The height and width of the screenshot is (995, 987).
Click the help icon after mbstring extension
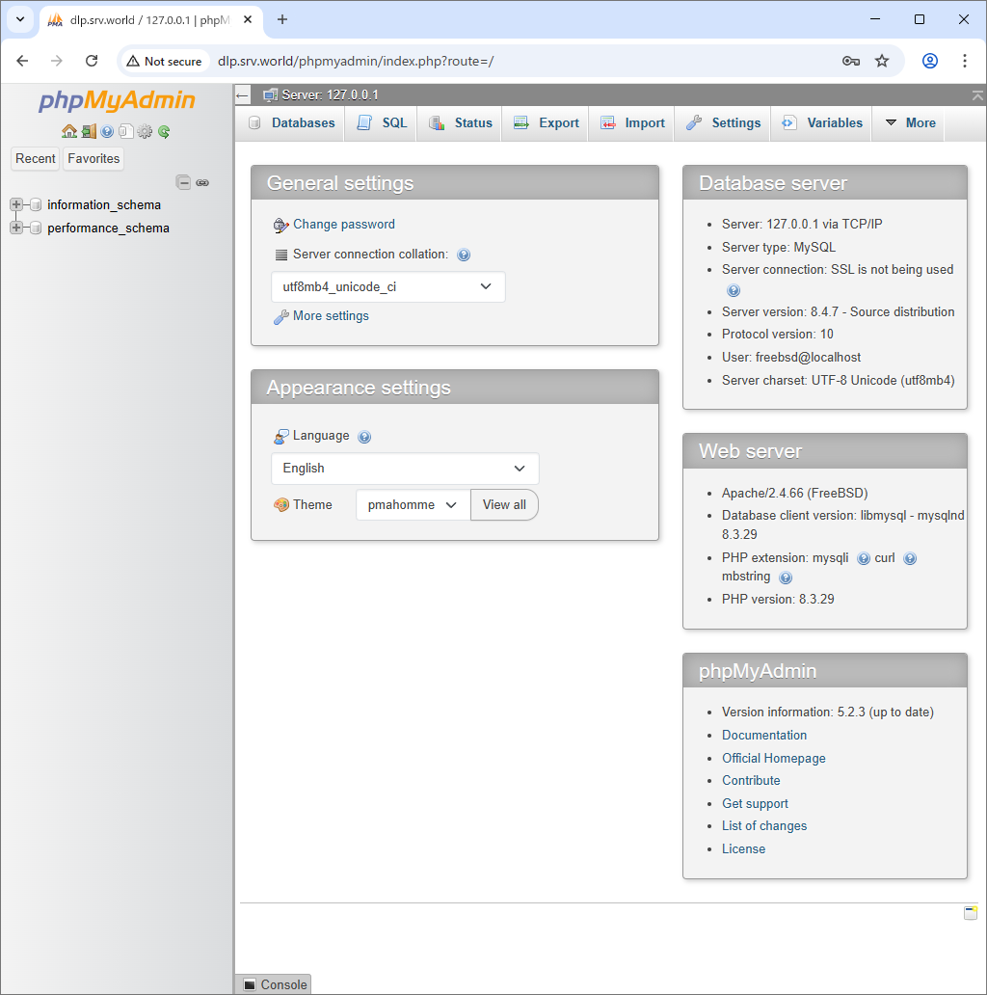[786, 578]
